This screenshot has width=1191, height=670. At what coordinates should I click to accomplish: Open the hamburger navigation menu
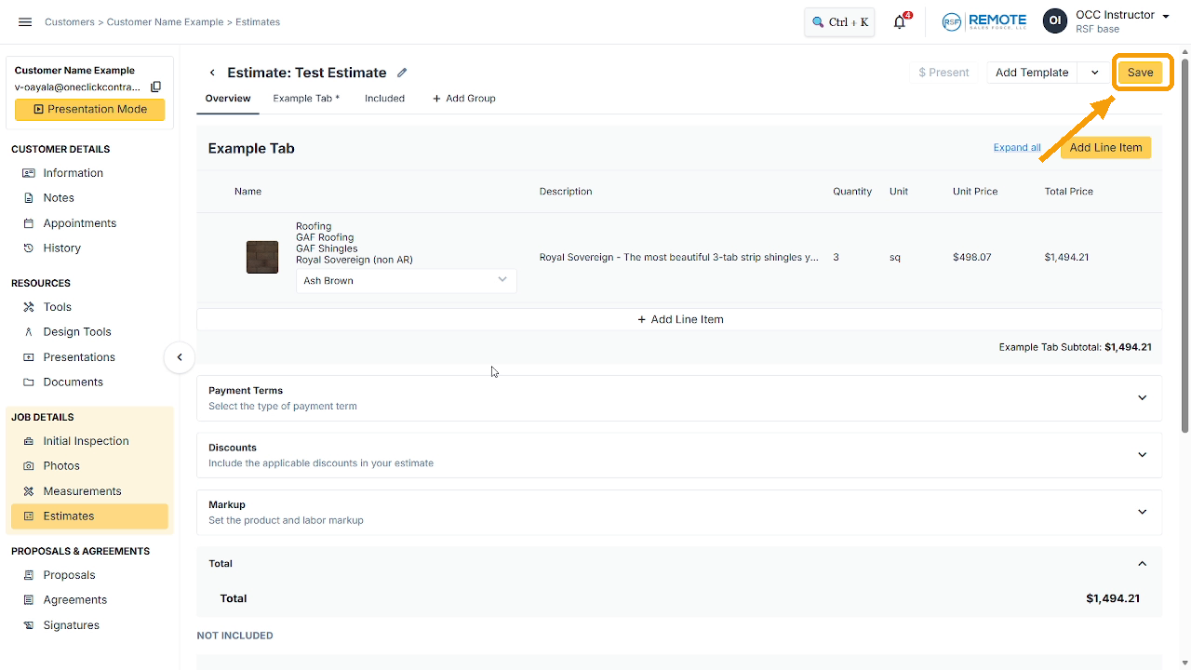pyautogui.click(x=25, y=21)
